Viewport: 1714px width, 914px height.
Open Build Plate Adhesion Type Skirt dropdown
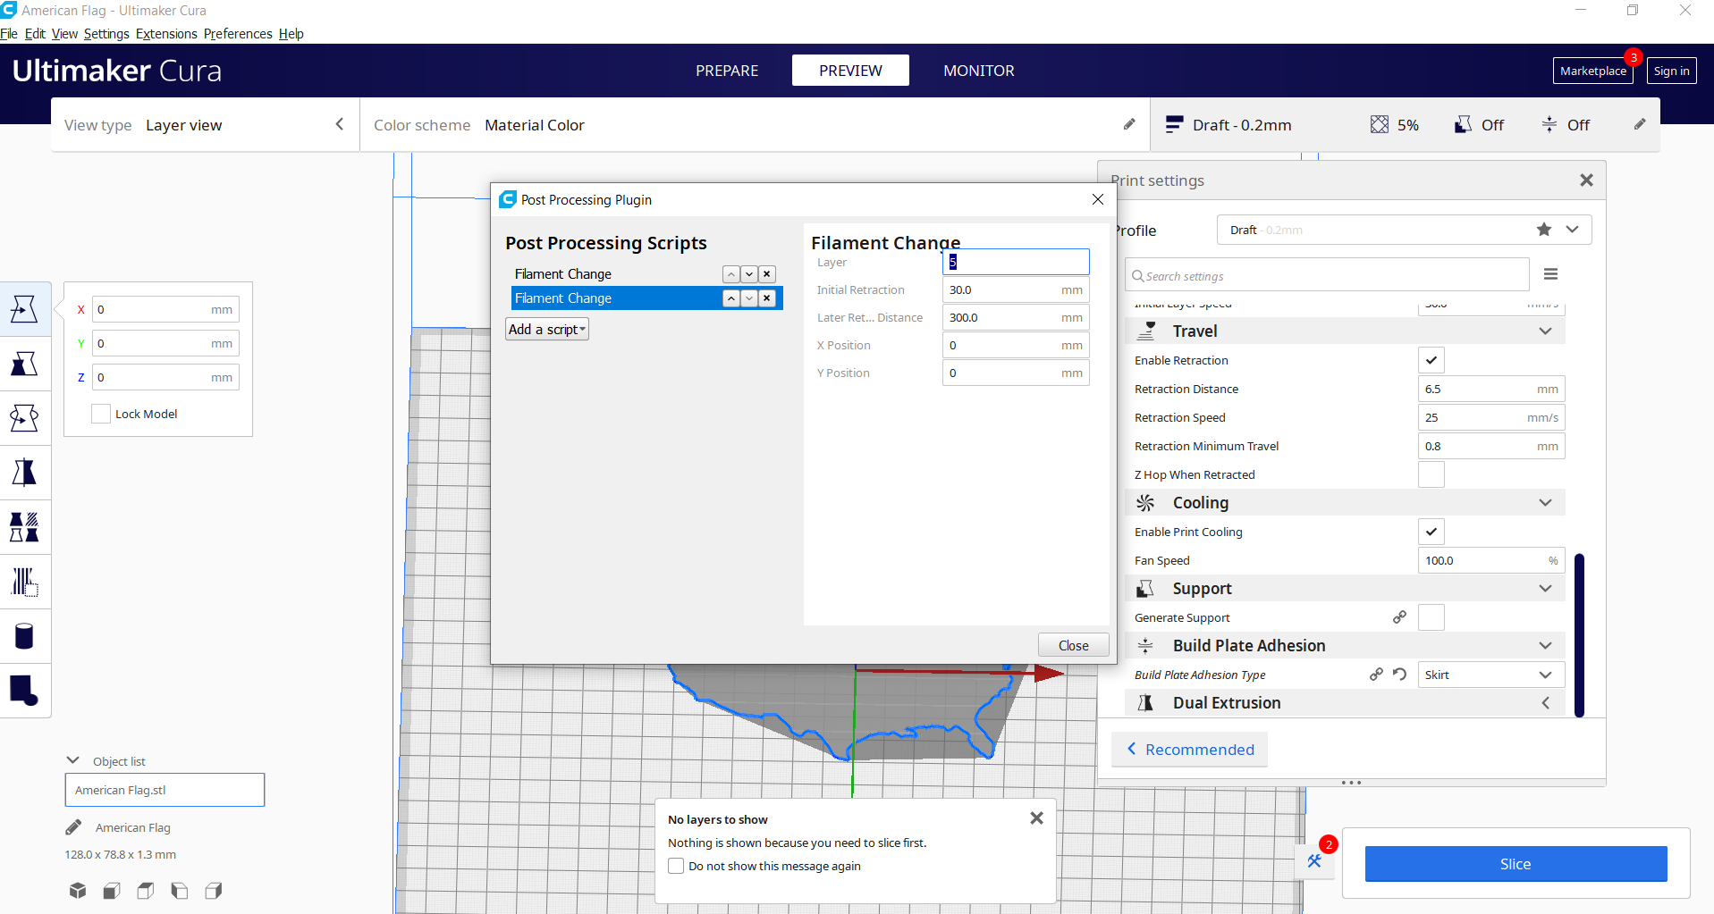tap(1491, 675)
